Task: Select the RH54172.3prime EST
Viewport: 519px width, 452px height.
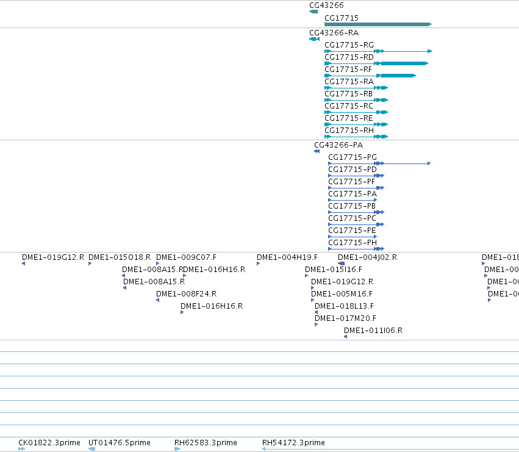Action: point(293,443)
